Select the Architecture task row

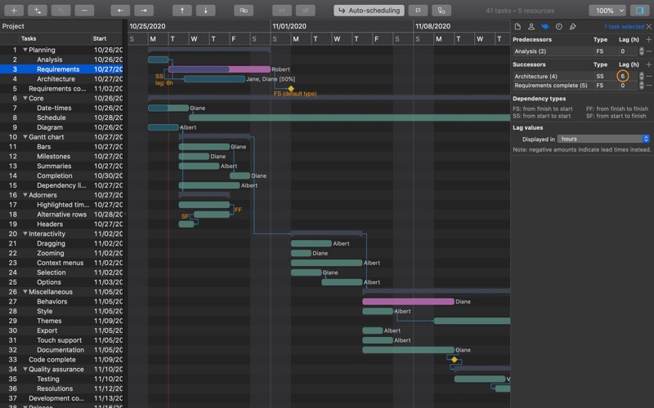(61, 79)
